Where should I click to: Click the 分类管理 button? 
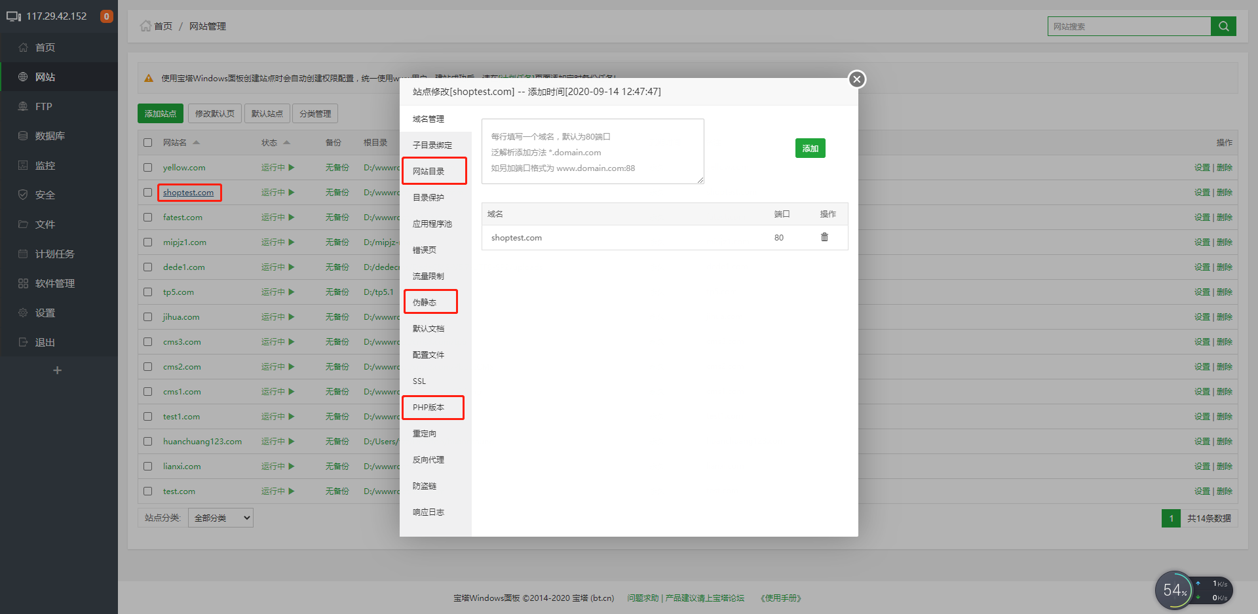pos(315,113)
